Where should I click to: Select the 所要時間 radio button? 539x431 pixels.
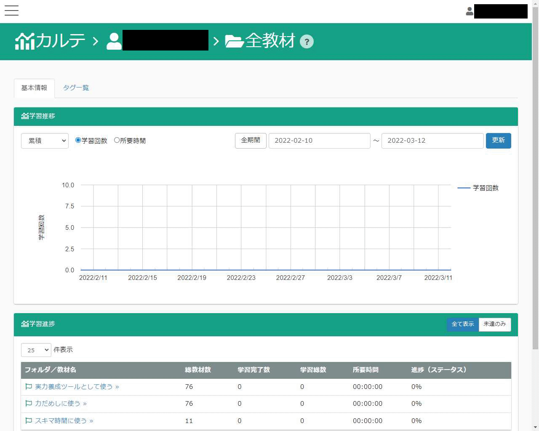point(117,140)
